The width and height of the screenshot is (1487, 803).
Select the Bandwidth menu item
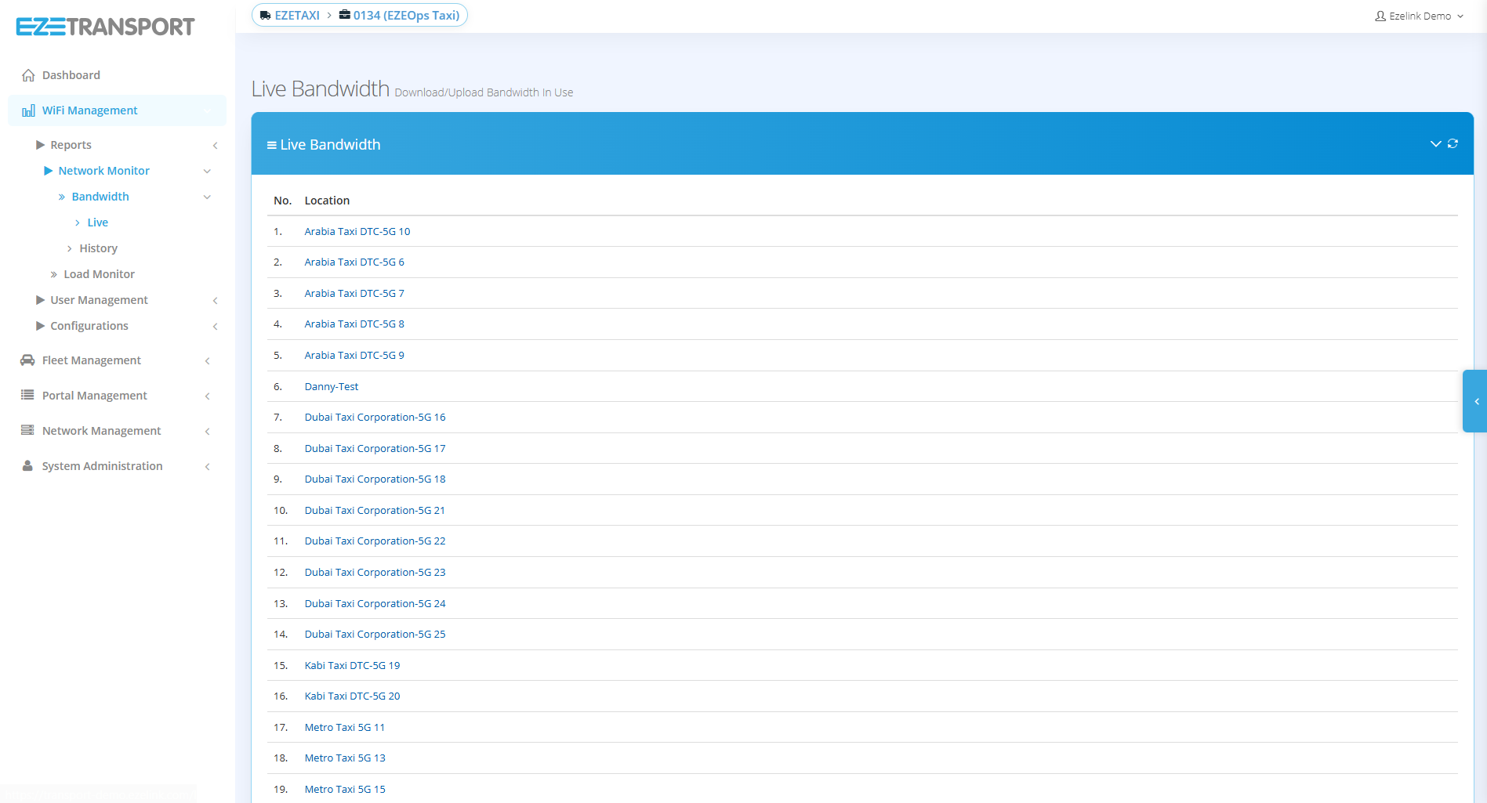click(x=100, y=197)
